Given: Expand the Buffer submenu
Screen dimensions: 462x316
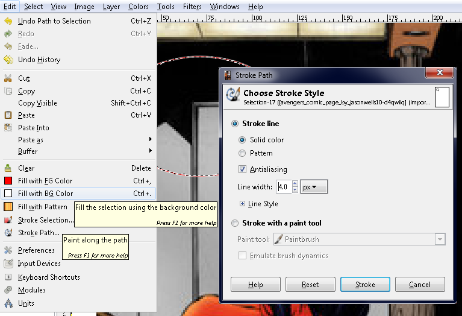Looking at the screenshot, I should pyautogui.click(x=151, y=151).
